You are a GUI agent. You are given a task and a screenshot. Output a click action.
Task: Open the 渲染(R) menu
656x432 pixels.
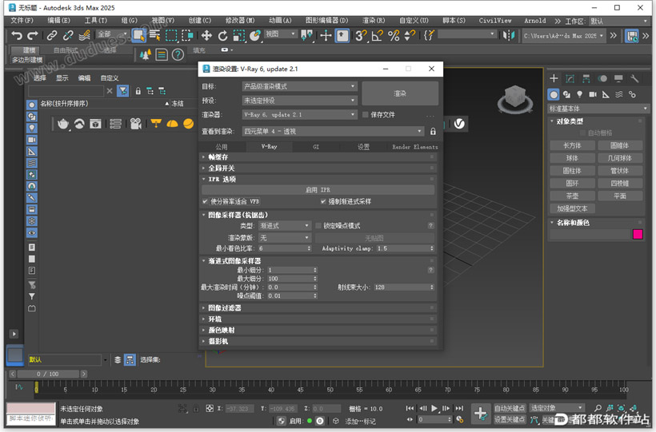click(373, 21)
